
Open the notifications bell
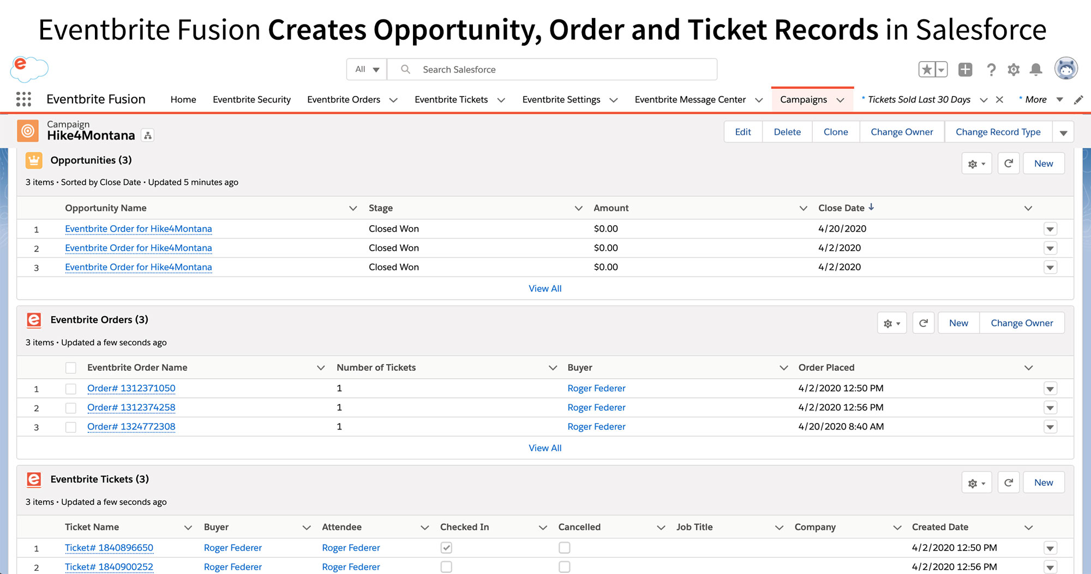tap(1036, 69)
